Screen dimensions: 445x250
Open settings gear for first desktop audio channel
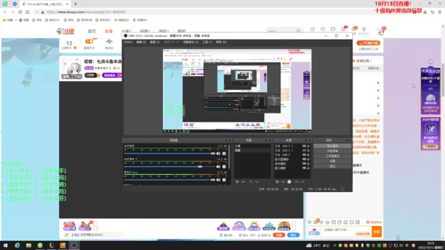[224, 153]
